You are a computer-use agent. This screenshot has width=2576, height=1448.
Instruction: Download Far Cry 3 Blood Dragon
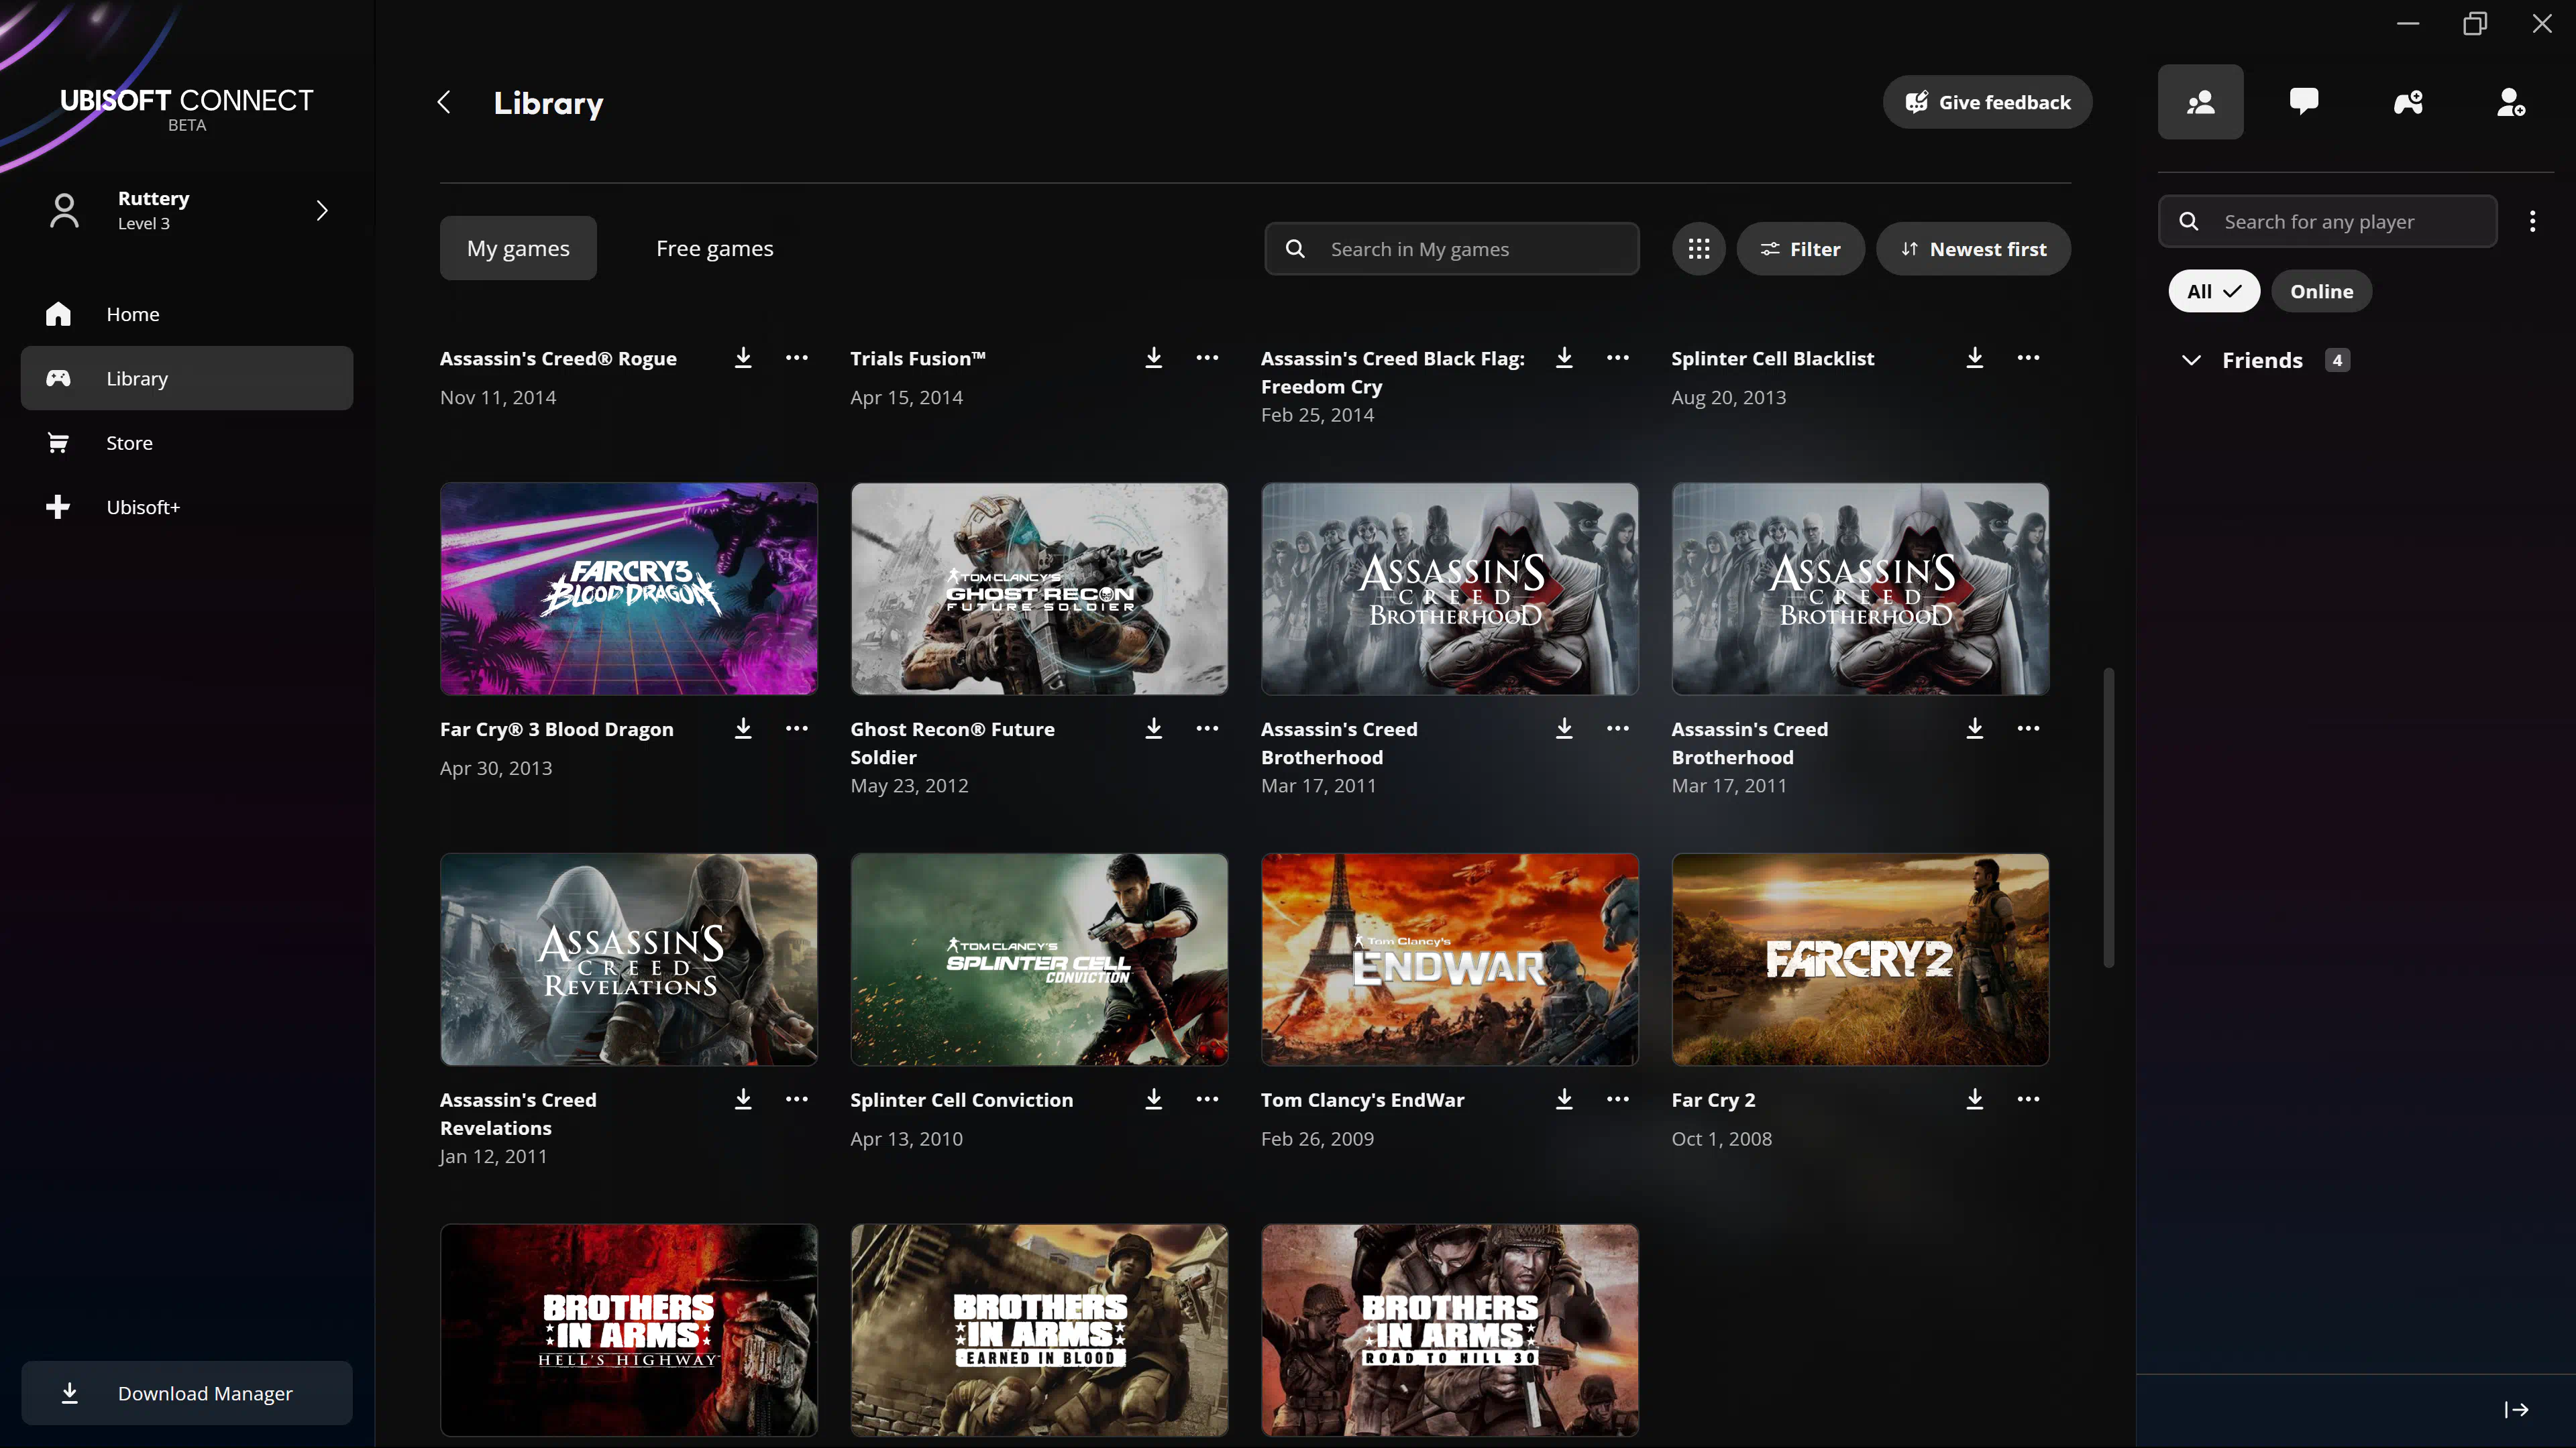click(x=743, y=729)
